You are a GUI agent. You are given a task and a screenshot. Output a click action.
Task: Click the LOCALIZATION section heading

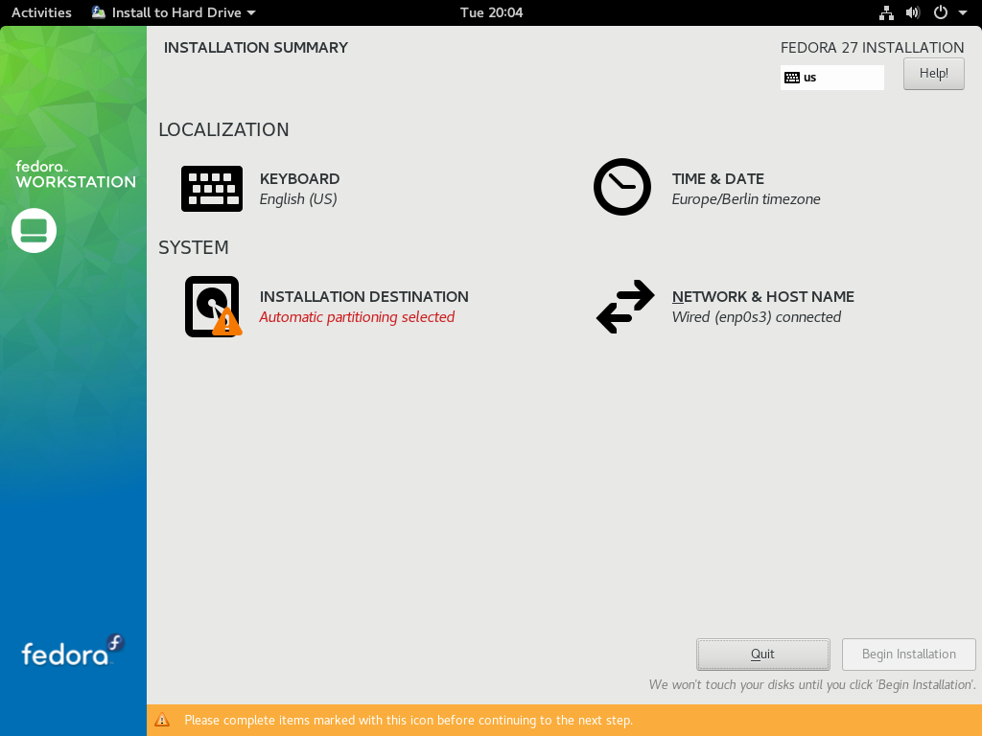coord(223,129)
